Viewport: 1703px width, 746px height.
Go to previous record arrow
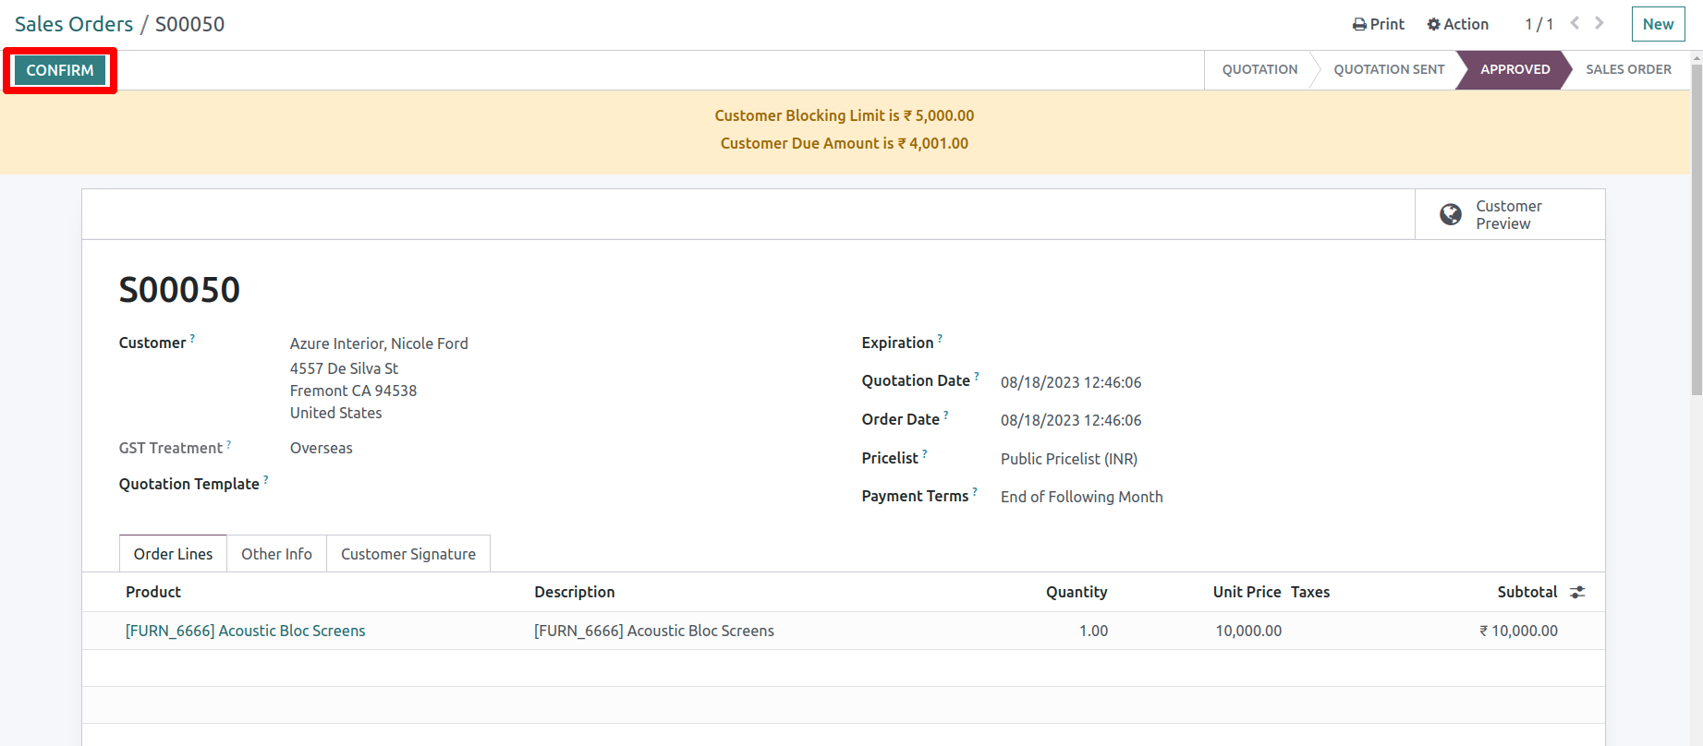[1575, 23]
